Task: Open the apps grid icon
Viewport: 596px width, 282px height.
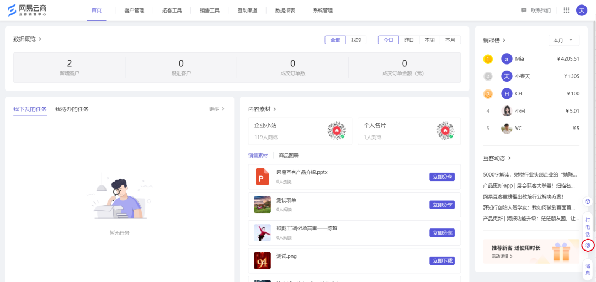Action: [x=566, y=10]
